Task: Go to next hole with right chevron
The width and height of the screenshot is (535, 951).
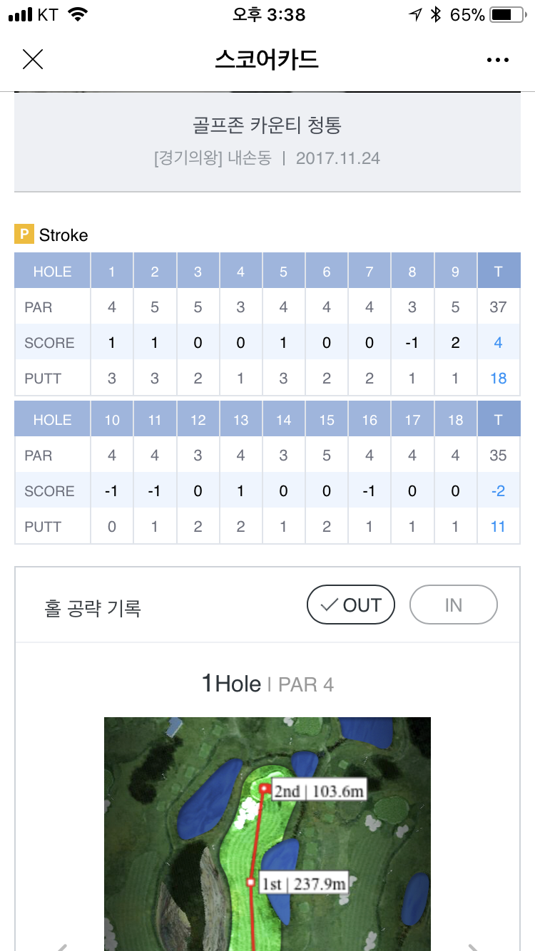Action: coord(473,947)
